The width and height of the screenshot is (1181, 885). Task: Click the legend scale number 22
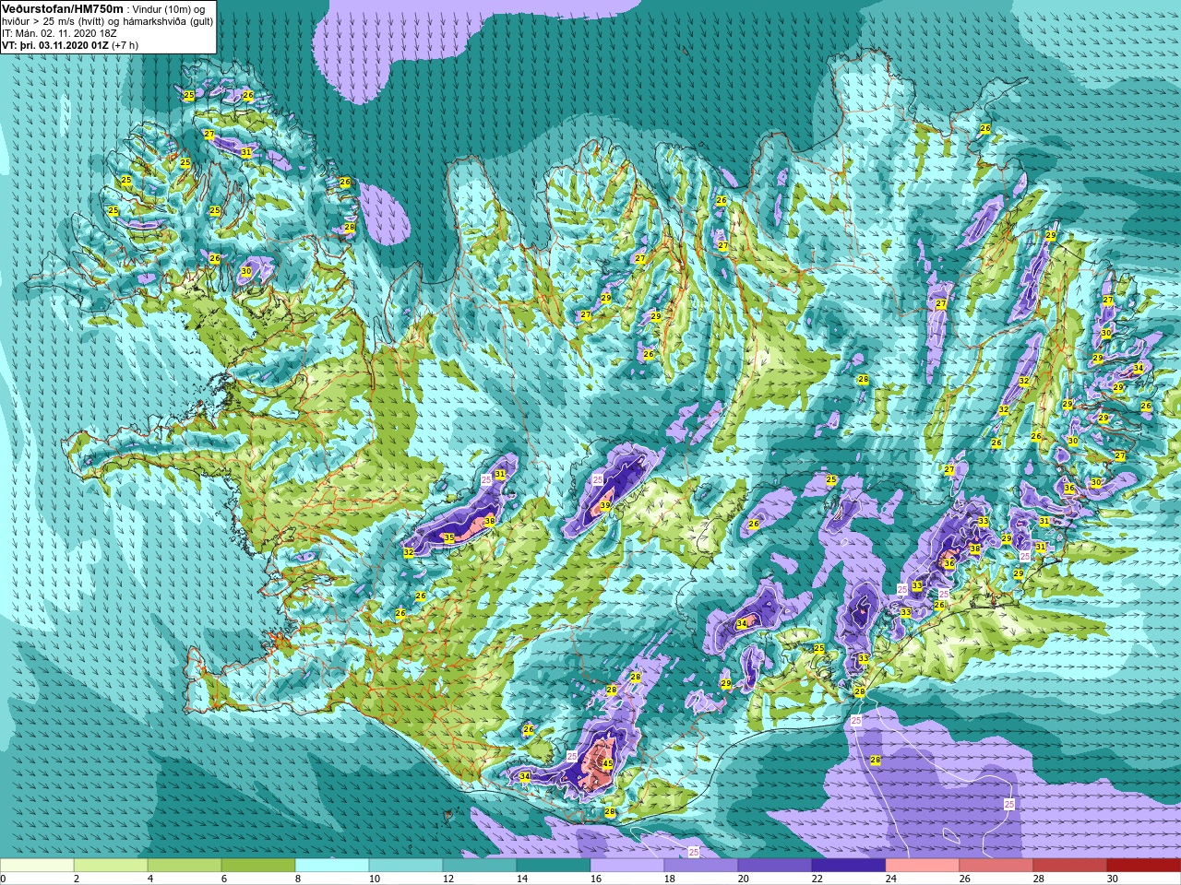point(818,879)
